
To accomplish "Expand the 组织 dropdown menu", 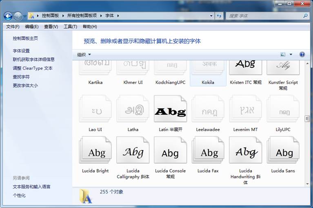I will 84,55.
